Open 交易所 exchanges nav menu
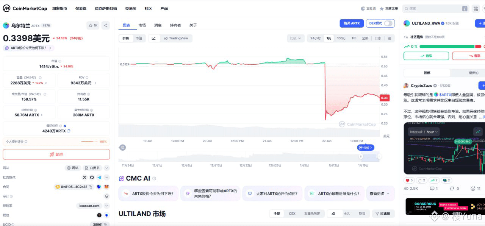 (131, 8)
